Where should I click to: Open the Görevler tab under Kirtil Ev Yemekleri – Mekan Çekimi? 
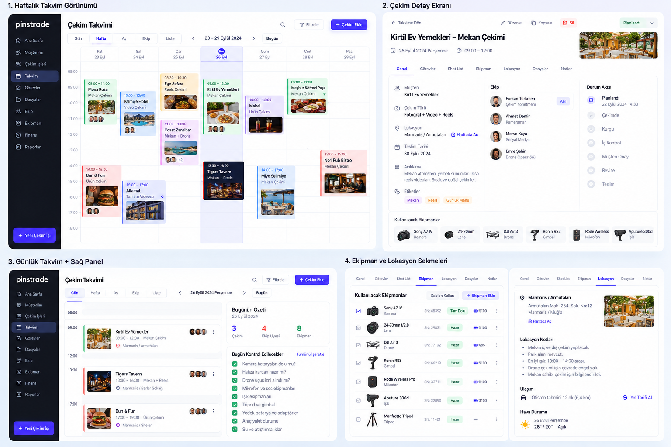coord(428,69)
